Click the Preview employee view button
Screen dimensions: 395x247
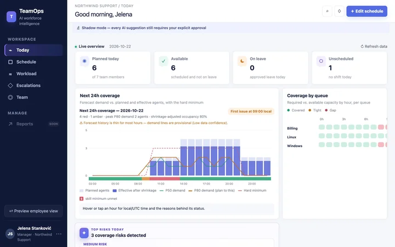33,211
